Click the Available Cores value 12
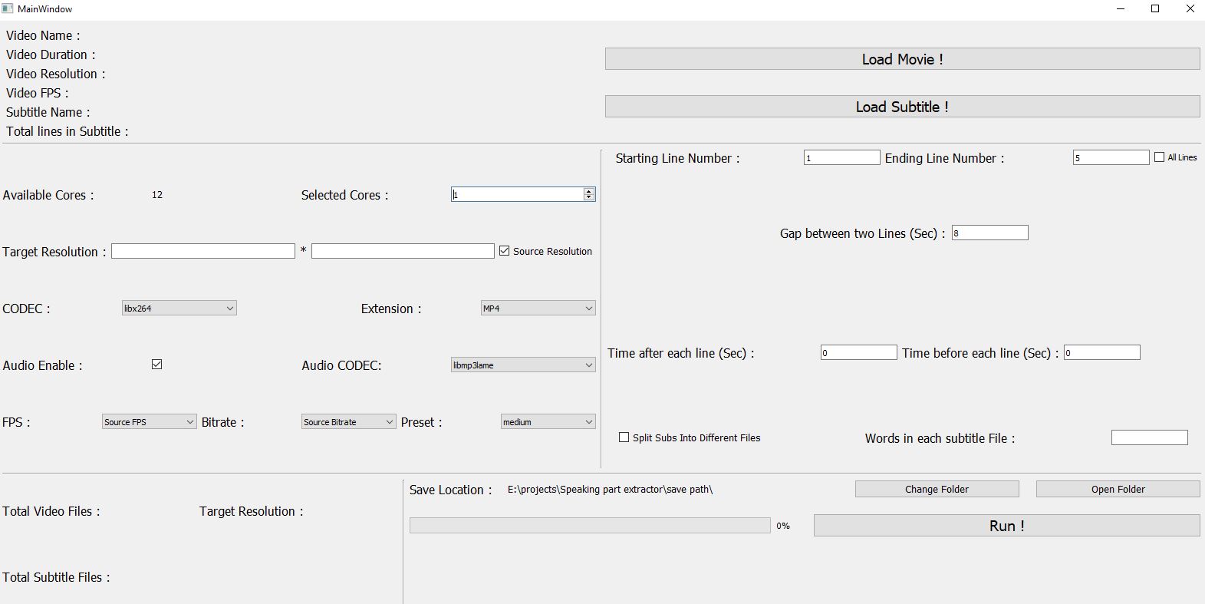Screen dimensions: 1205x604 [157, 195]
